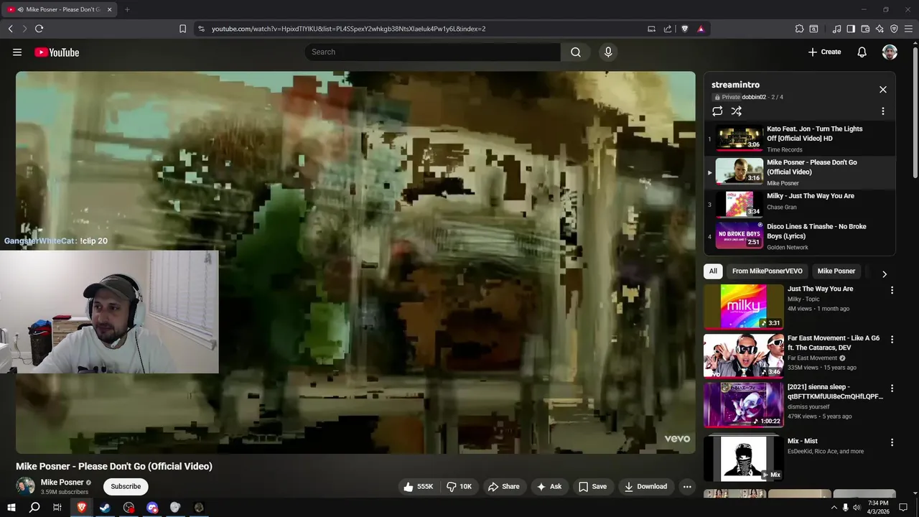Image resolution: width=919 pixels, height=517 pixels.
Task: Share this page from address bar
Action: pos(668,29)
